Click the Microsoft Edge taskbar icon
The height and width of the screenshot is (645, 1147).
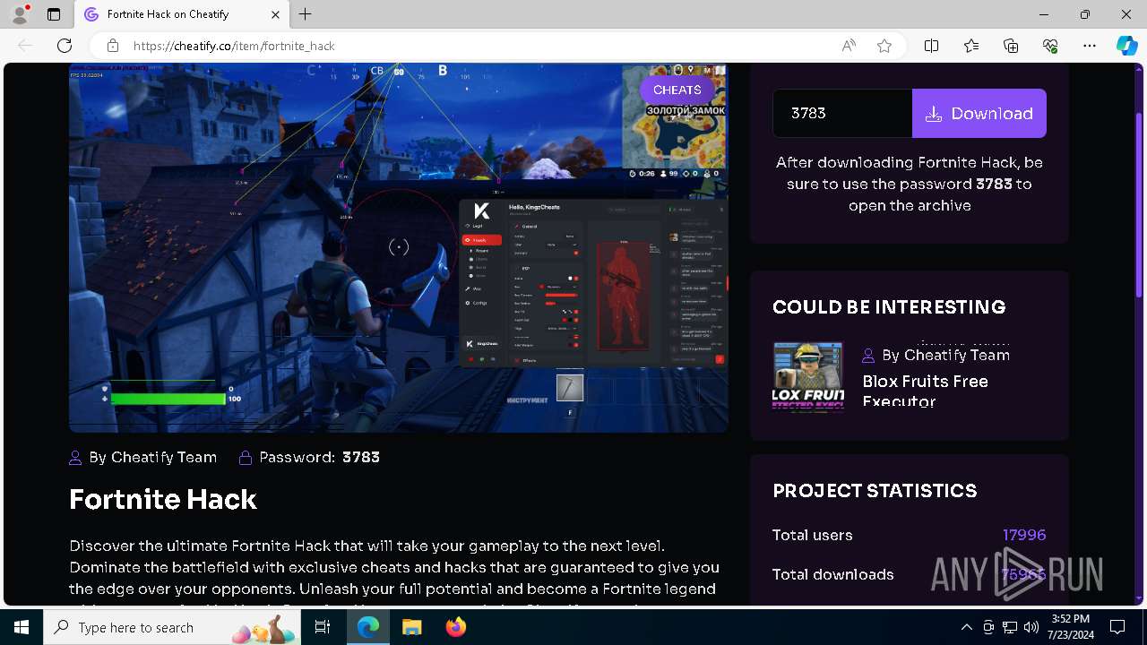click(x=368, y=627)
